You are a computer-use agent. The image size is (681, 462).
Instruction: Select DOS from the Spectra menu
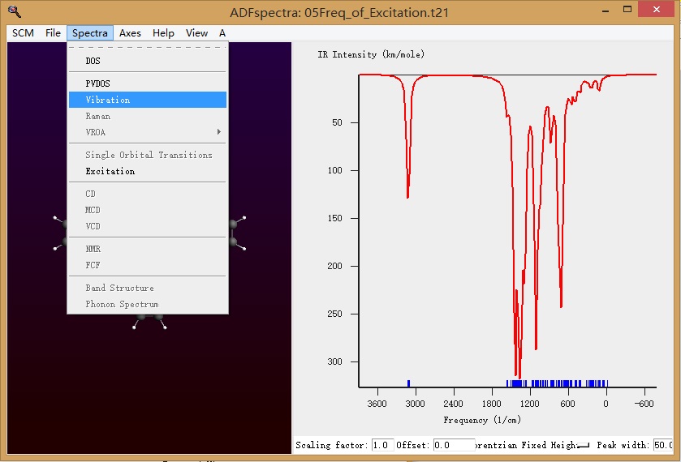tap(148, 61)
